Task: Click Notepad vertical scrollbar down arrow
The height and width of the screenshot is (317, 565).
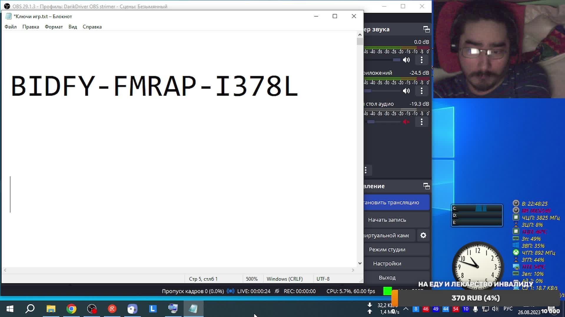Action: click(x=360, y=263)
